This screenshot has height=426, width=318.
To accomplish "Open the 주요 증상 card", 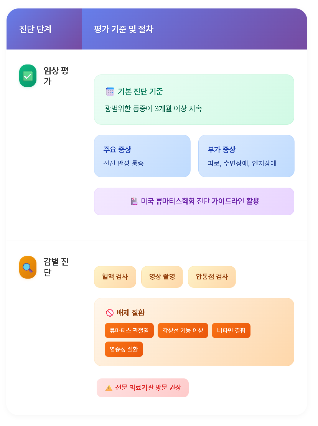I will pos(142,156).
